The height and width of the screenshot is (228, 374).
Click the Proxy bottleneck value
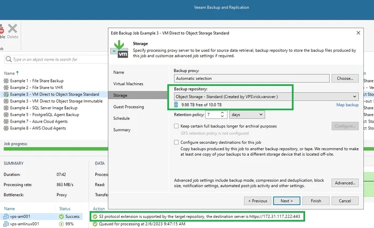(61, 195)
